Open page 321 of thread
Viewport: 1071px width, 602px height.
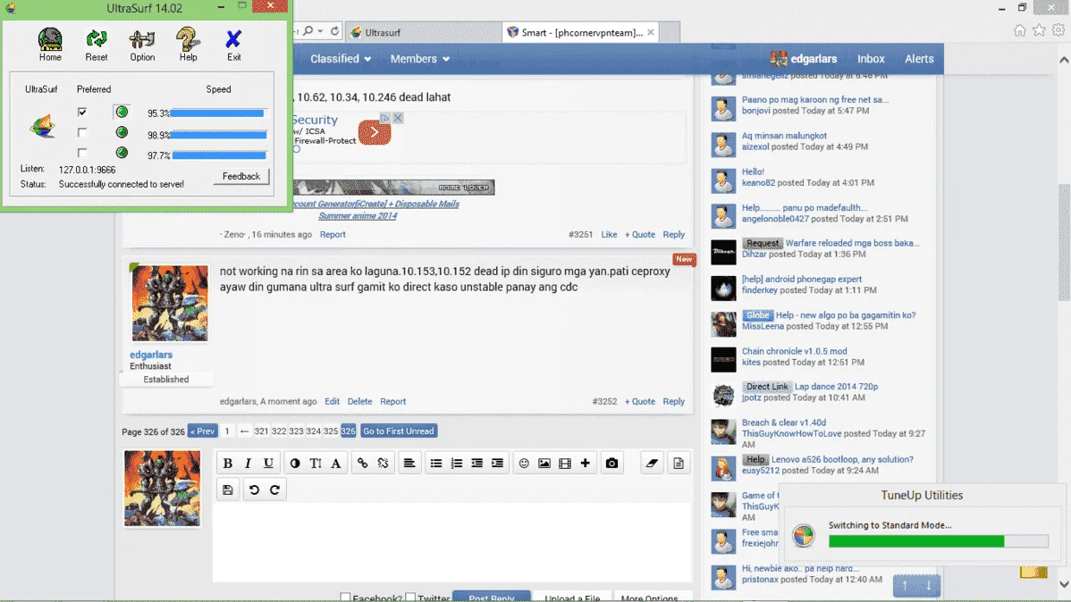click(261, 431)
